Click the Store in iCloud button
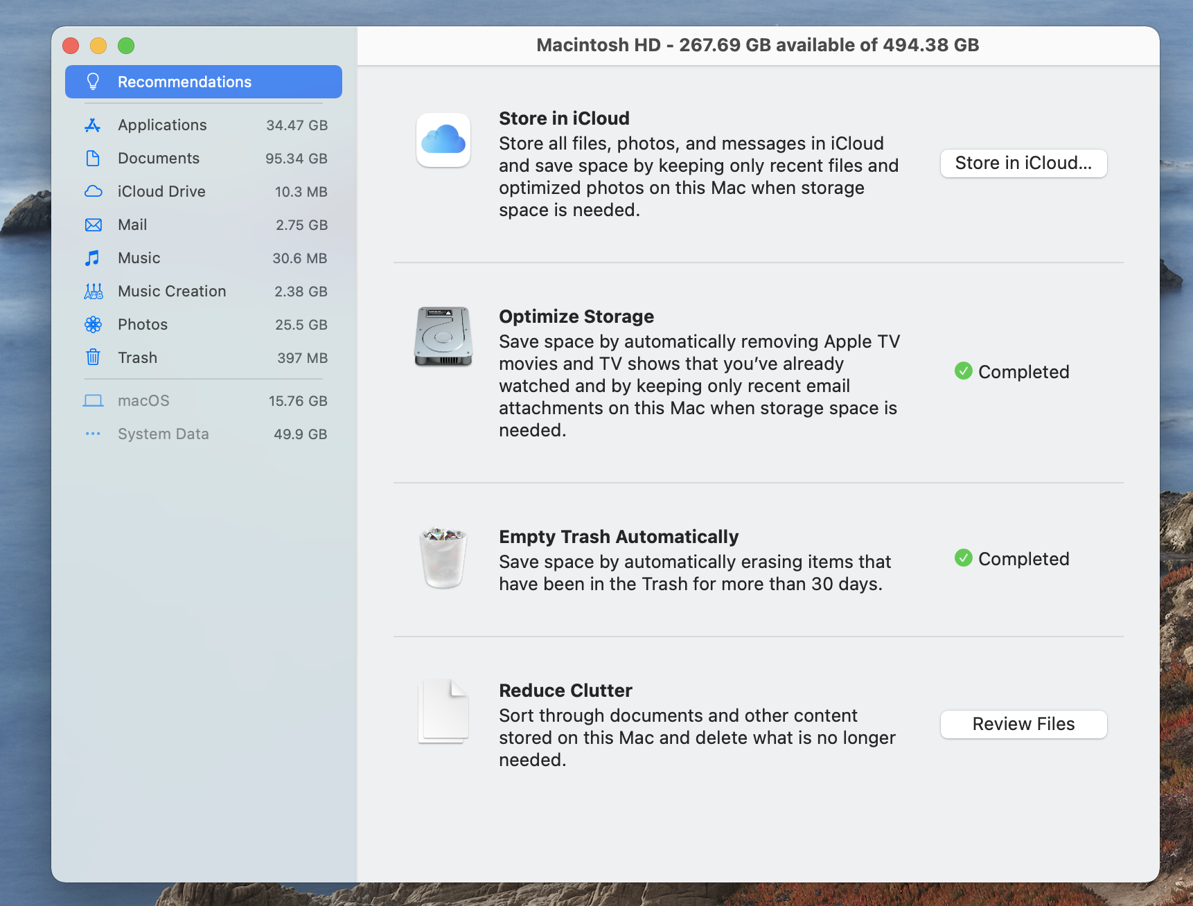This screenshot has width=1193, height=906. tap(1023, 163)
